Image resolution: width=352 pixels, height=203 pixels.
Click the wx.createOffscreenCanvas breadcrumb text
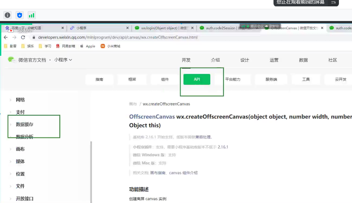pos(166,104)
